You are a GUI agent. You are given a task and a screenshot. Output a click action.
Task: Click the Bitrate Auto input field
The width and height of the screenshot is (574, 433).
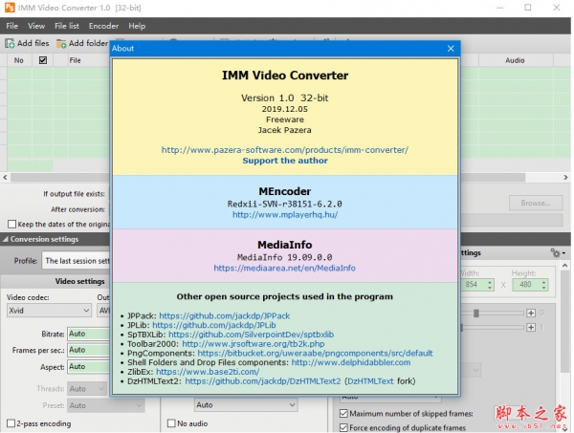[x=88, y=334]
